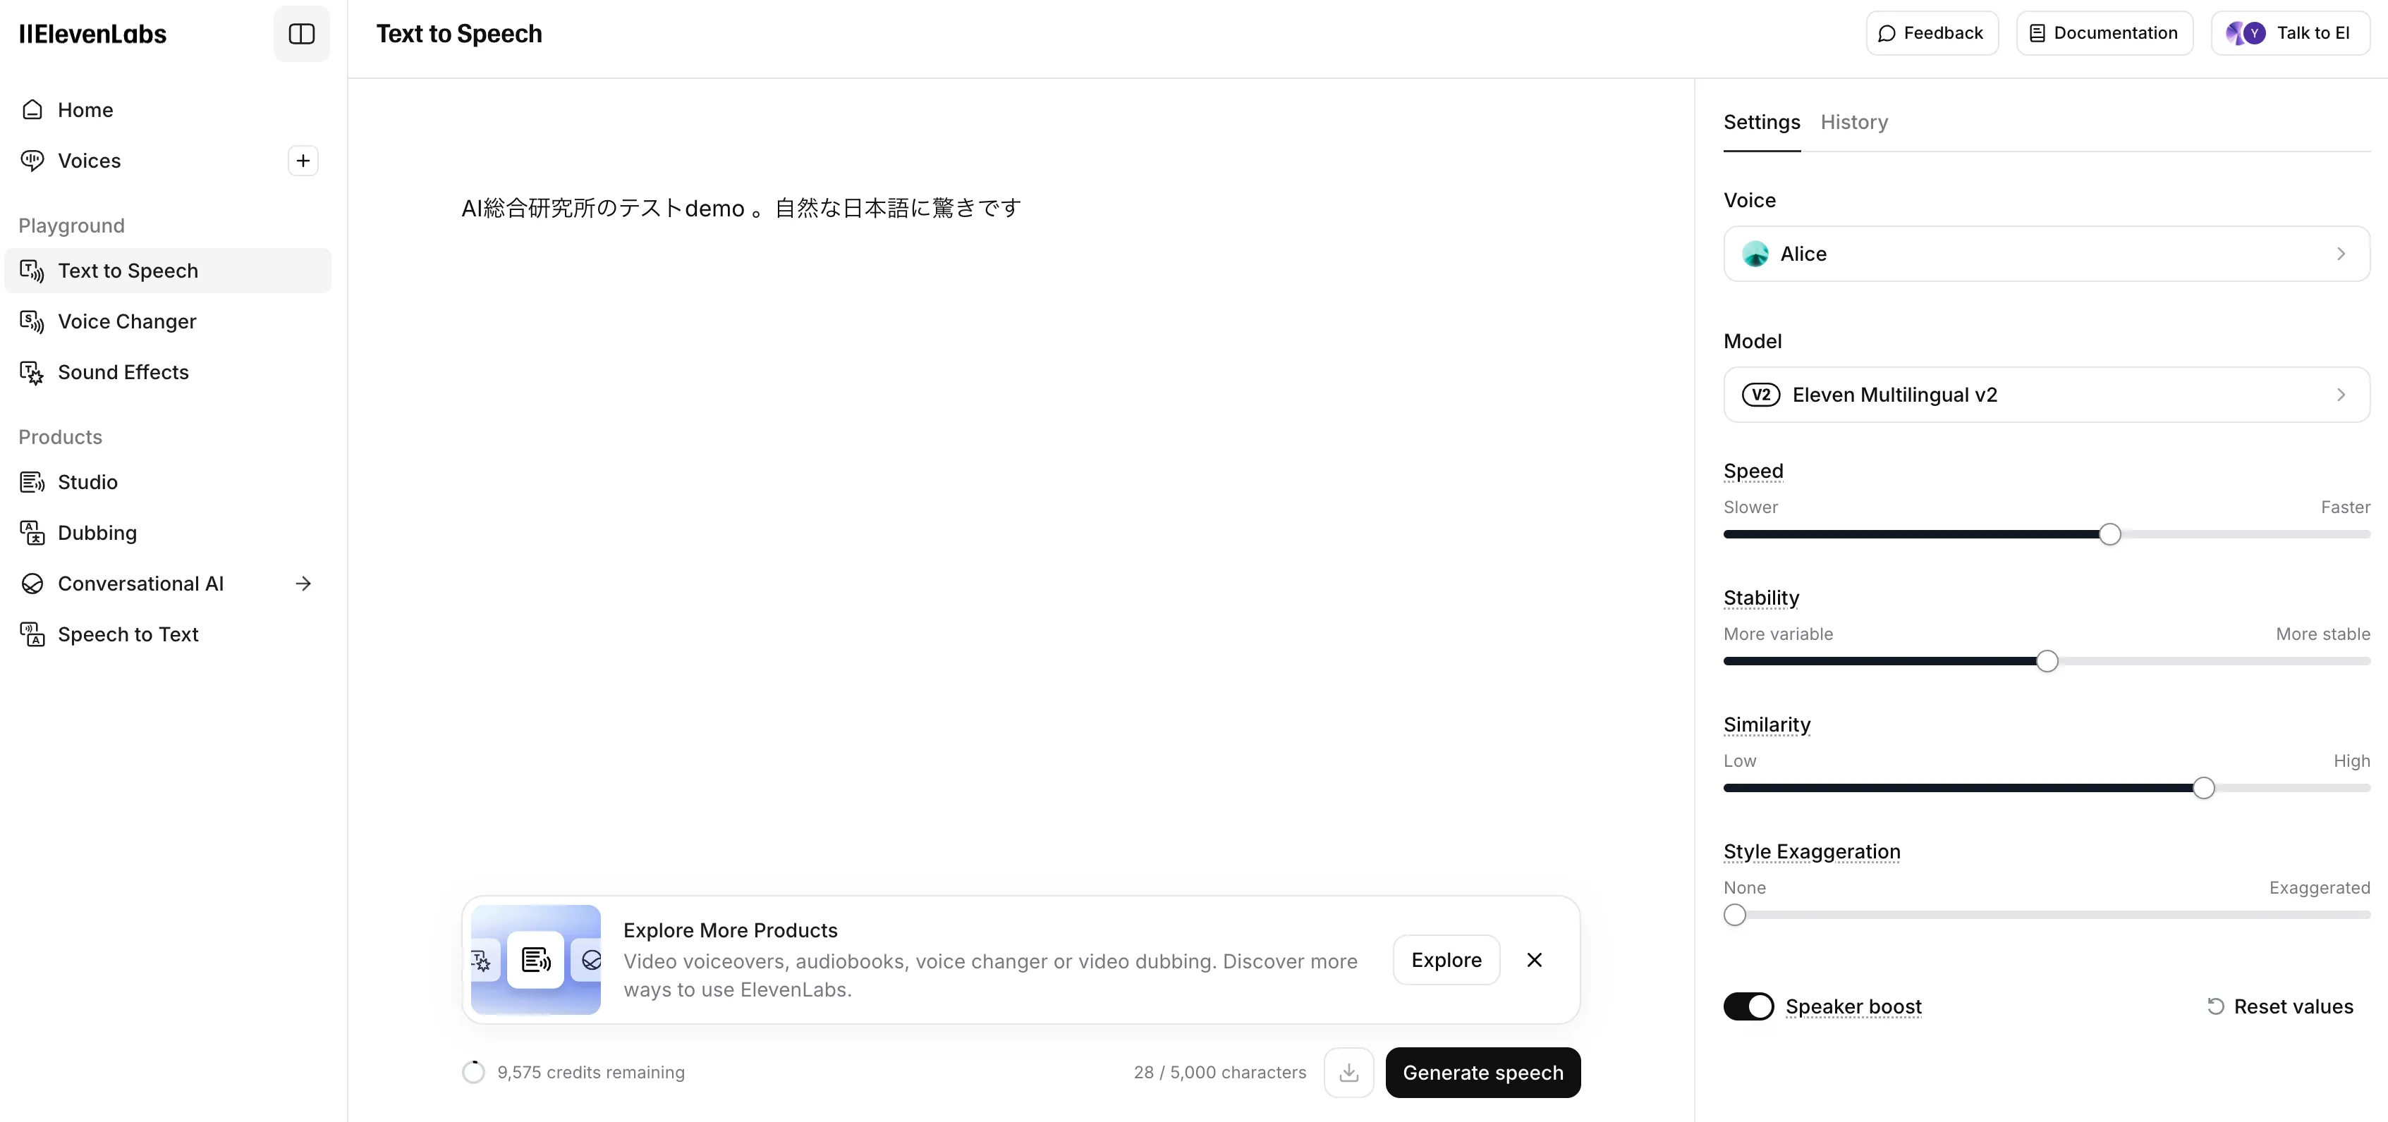Click the 9,575 credits remaining text
Screen dimensions: 2388x1122
coord(590,1072)
